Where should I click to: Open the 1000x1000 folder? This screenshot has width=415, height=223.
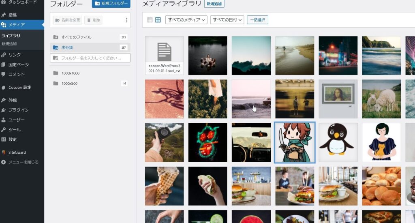(x=71, y=73)
